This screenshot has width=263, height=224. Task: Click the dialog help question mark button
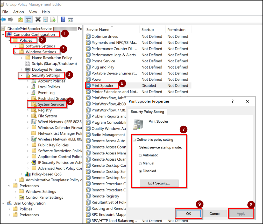pos(232,101)
